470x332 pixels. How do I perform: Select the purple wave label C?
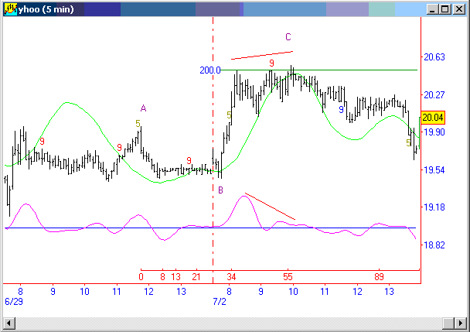[x=288, y=37]
